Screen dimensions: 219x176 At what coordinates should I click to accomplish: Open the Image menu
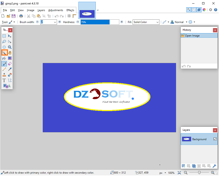(x=30, y=10)
